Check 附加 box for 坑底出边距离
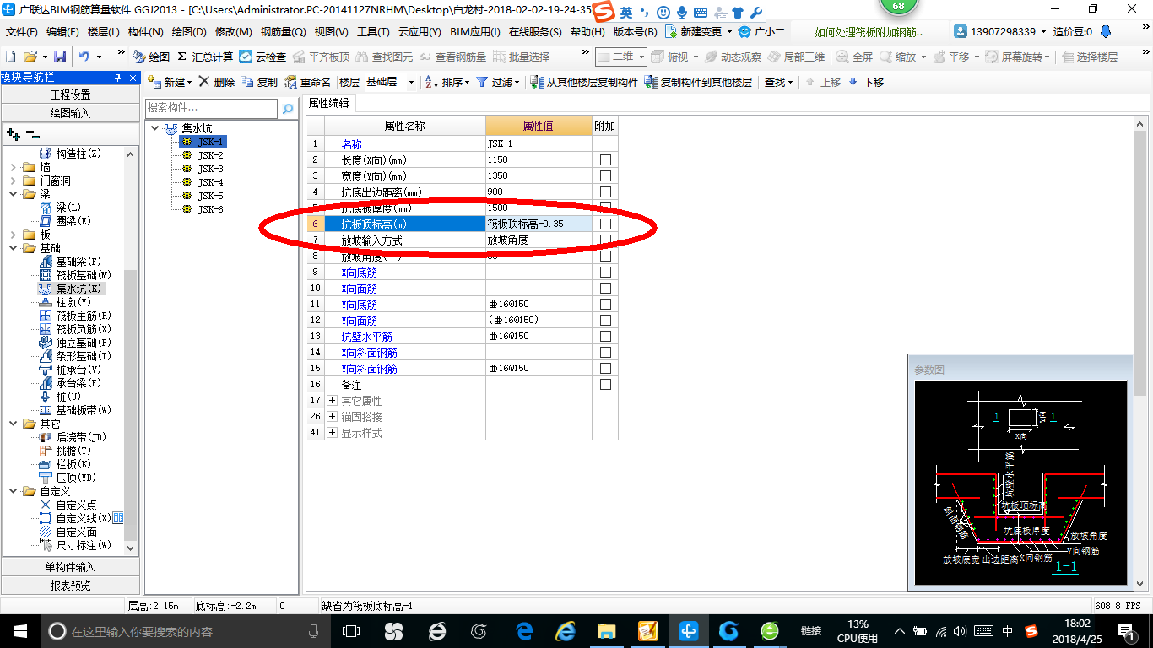 (605, 192)
